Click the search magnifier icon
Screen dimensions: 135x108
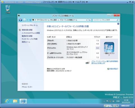[x=118, y=20]
